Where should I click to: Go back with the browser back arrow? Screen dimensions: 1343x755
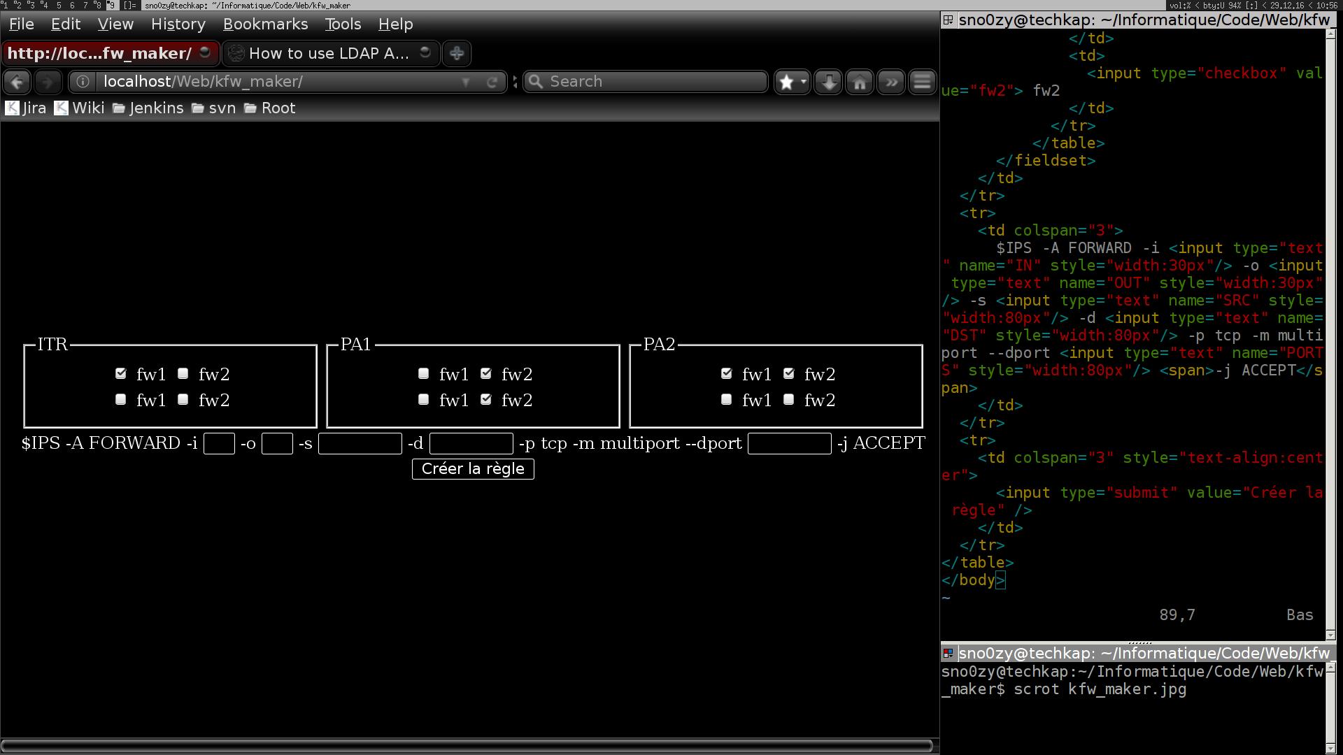point(17,82)
